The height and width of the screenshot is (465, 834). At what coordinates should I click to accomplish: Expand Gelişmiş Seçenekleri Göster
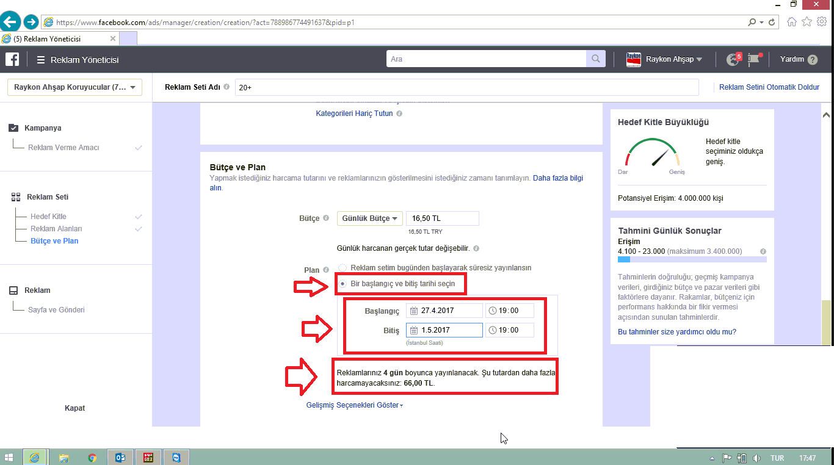[354, 405]
